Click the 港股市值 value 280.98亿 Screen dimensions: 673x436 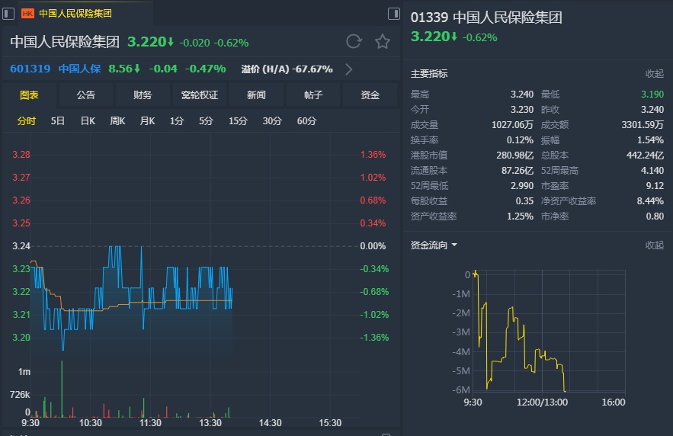pos(515,155)
